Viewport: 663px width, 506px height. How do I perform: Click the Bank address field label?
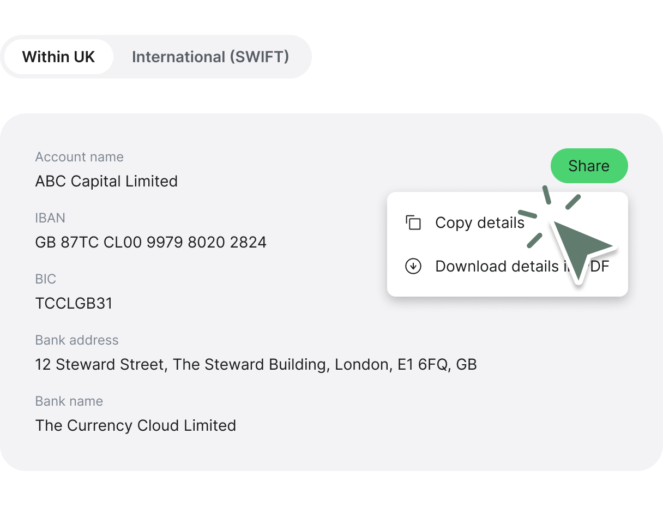pyautogui.click(x=77, y=340)
